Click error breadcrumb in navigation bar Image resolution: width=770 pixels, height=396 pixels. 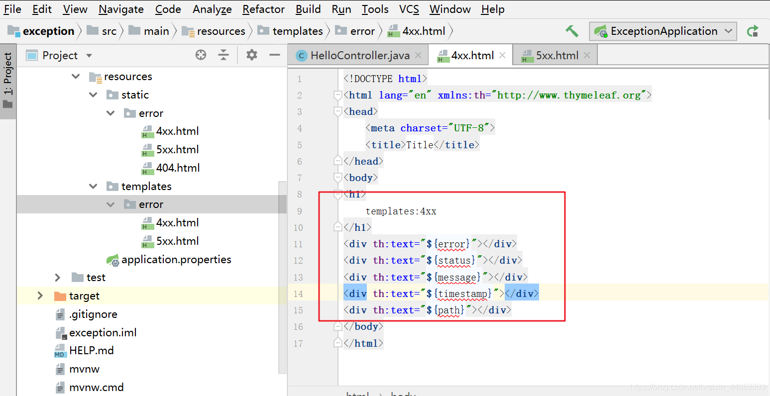(x=355, y=31)
